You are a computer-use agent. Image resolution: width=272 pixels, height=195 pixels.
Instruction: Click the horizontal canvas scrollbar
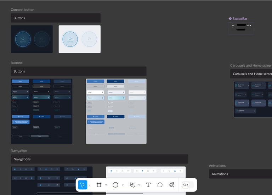90,193
